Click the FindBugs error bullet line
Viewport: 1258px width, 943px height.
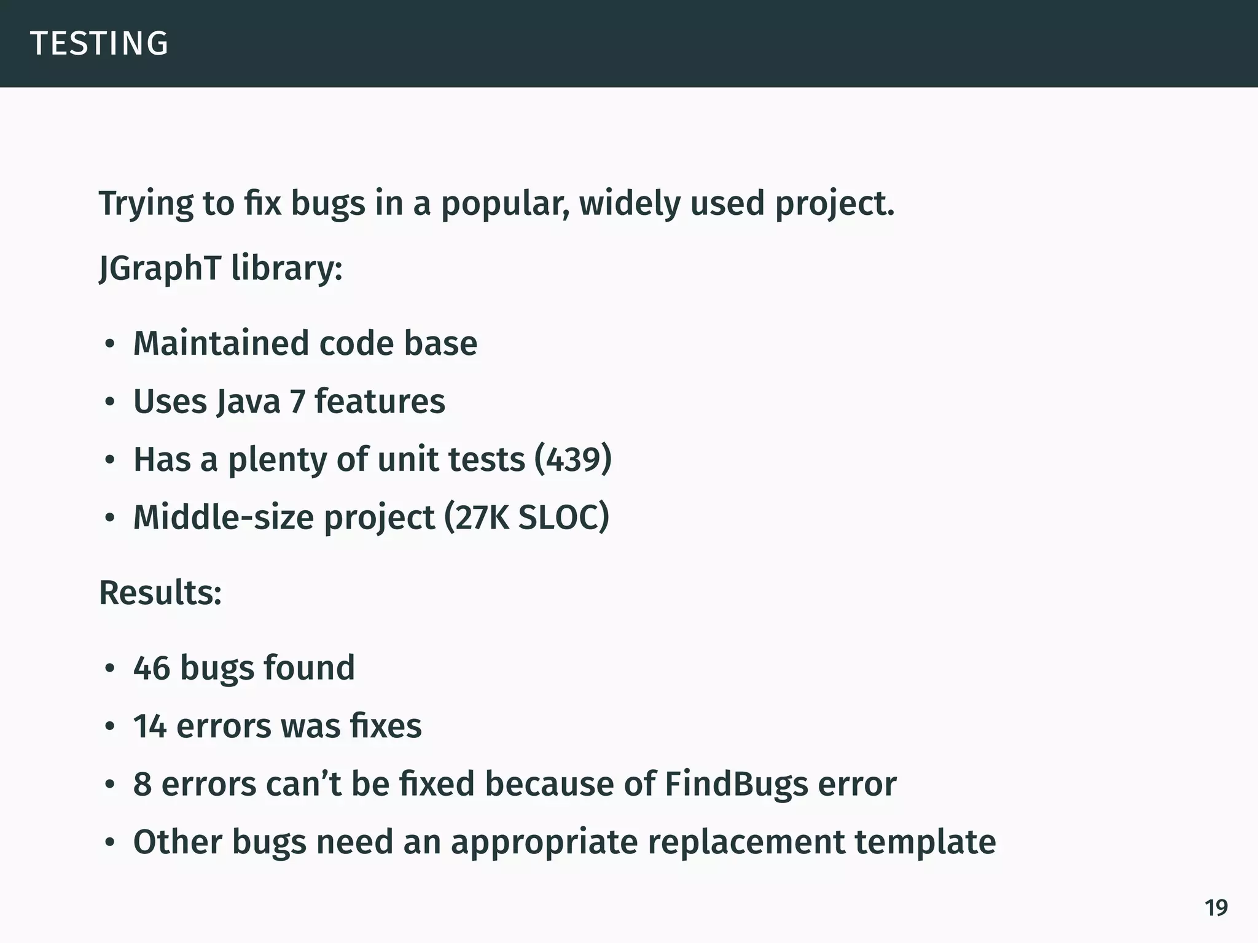515,785
